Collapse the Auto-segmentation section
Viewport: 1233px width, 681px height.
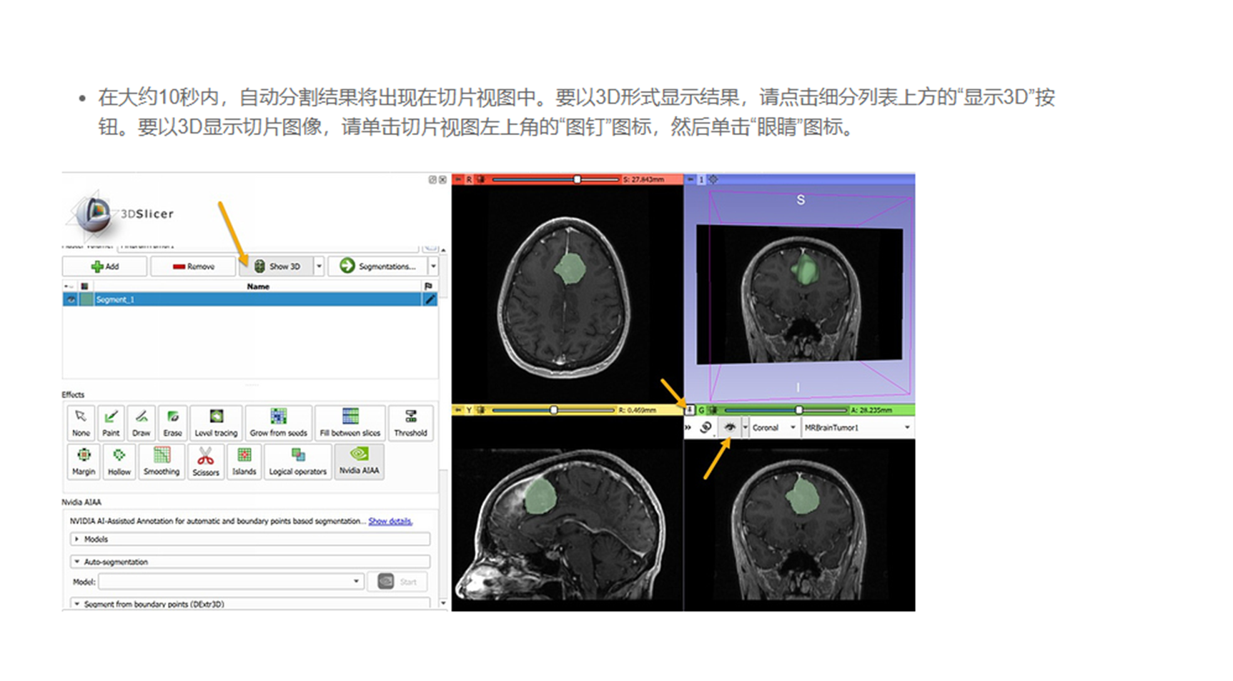coord(250,562)
